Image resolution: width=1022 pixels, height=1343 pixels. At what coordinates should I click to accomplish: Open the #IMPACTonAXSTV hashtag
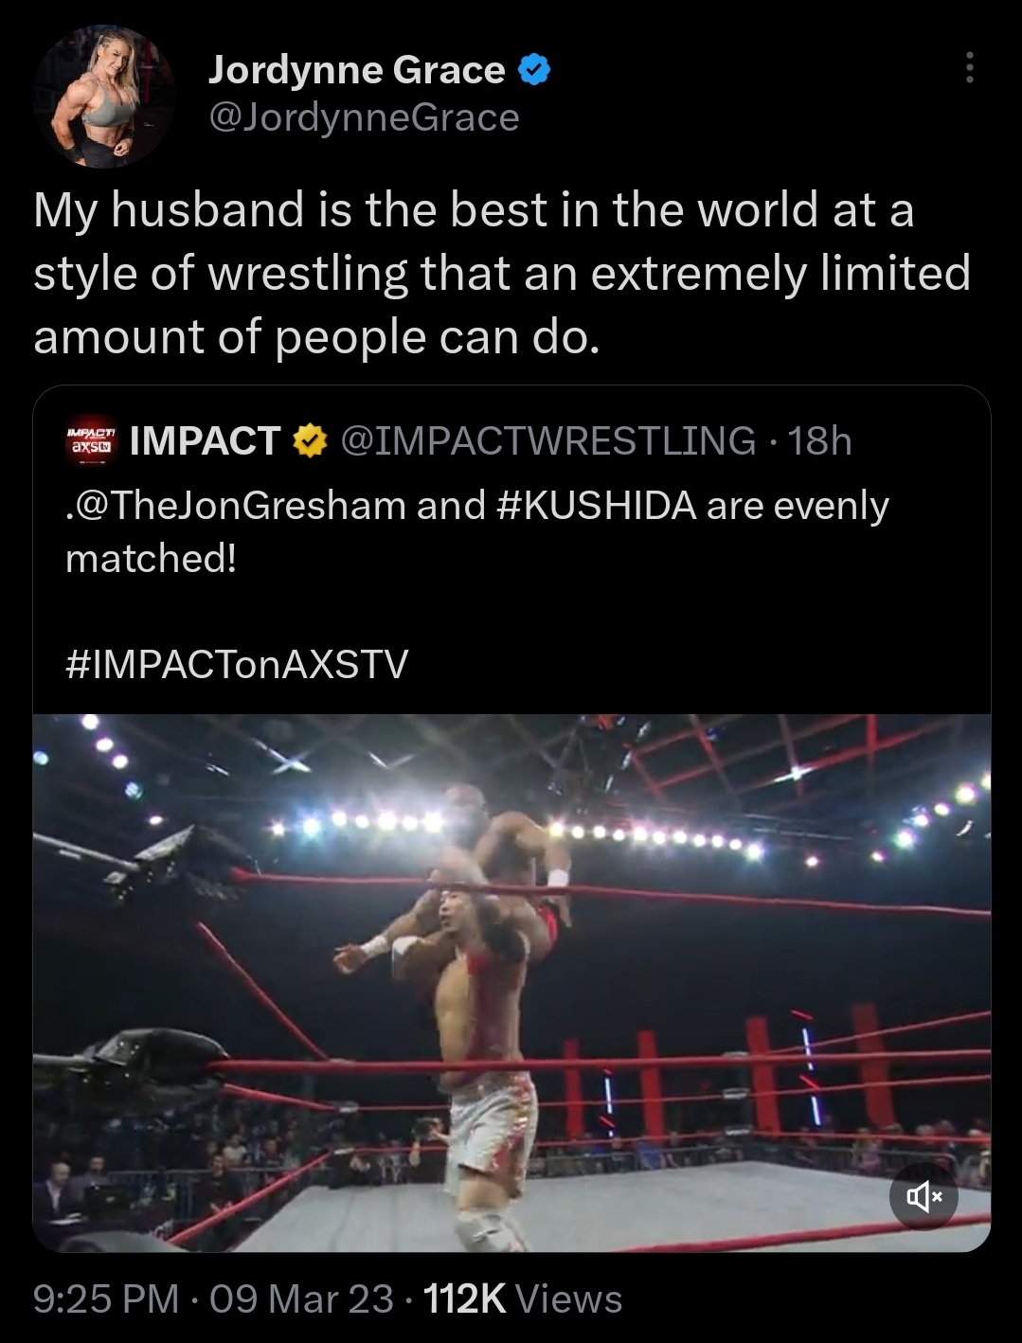[237, 664]
